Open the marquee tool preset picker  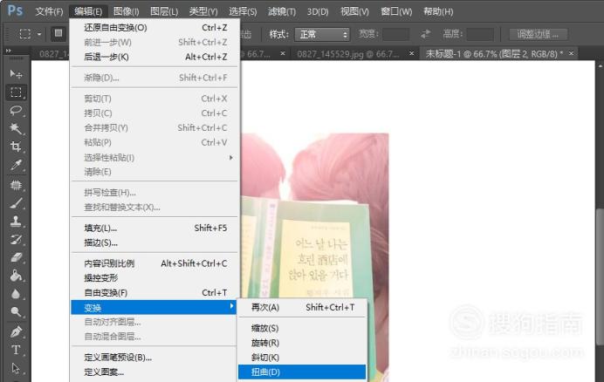(39, 34)
